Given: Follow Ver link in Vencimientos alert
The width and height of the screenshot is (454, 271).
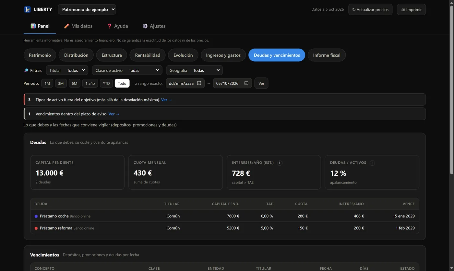Looking at the screenshot, I should 114,114.
